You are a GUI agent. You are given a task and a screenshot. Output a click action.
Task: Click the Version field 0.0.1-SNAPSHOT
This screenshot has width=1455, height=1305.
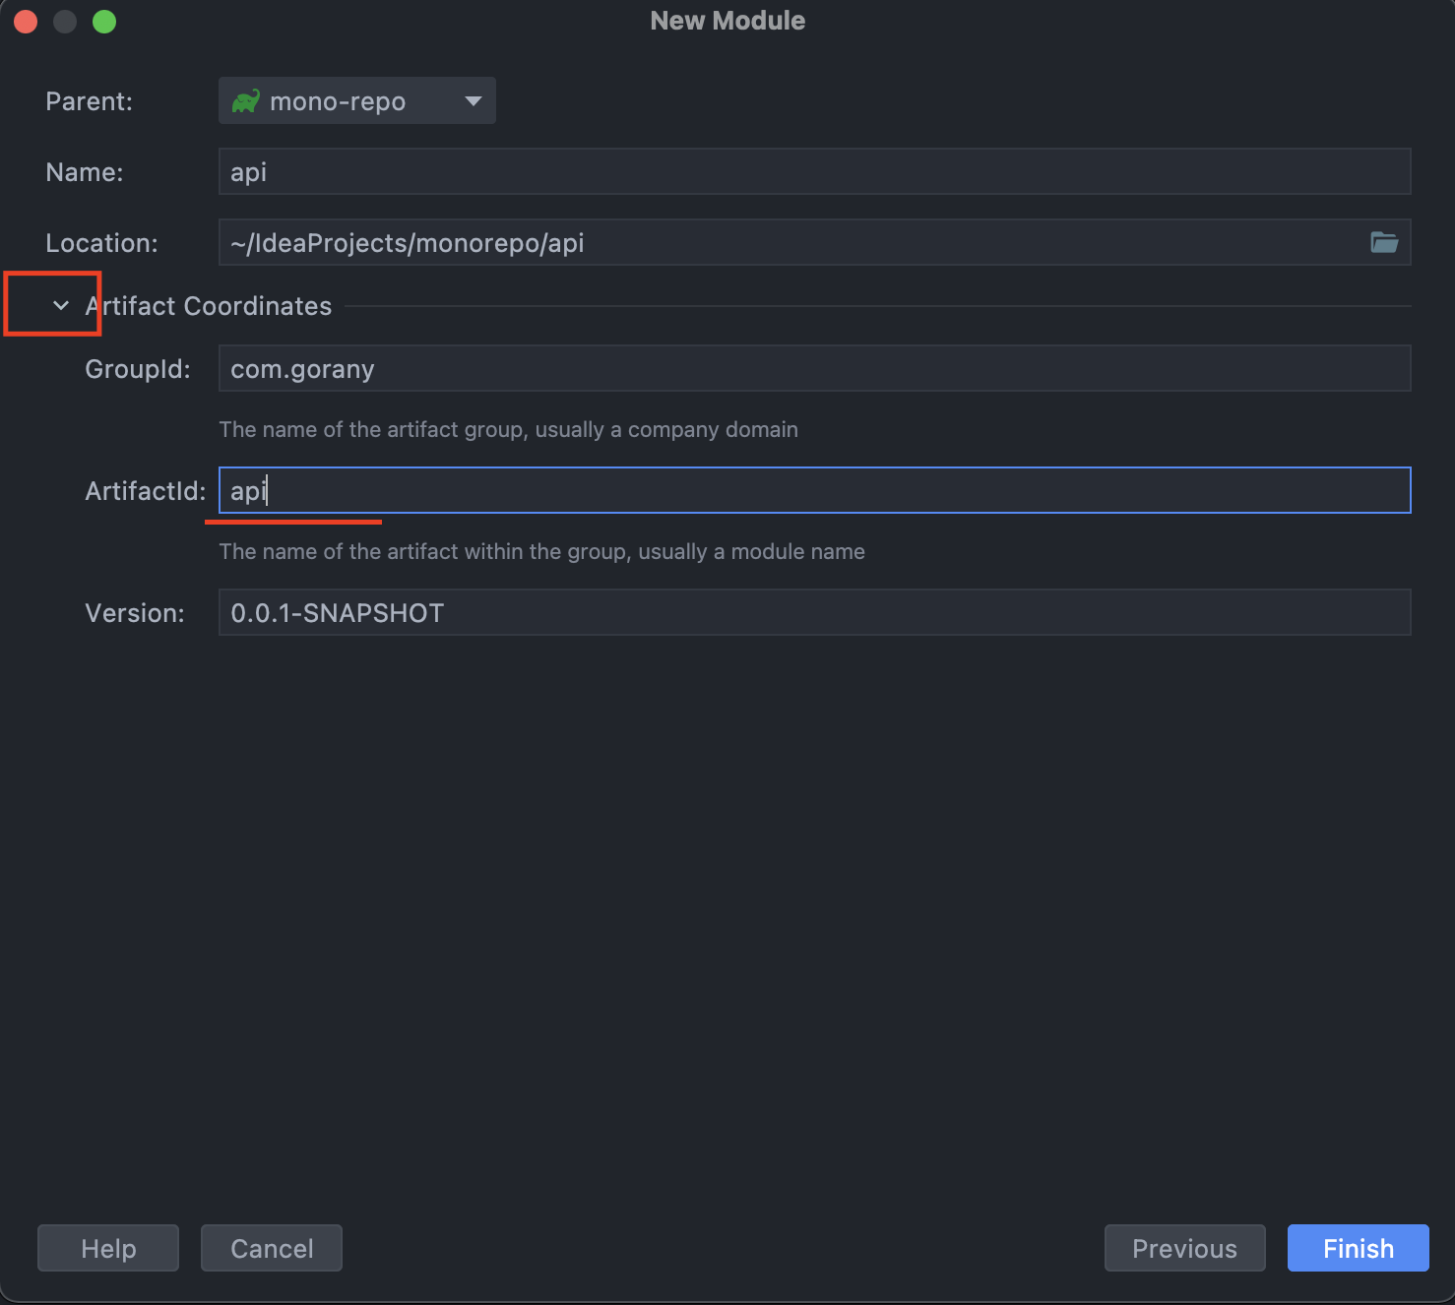(x=814, y=612)
